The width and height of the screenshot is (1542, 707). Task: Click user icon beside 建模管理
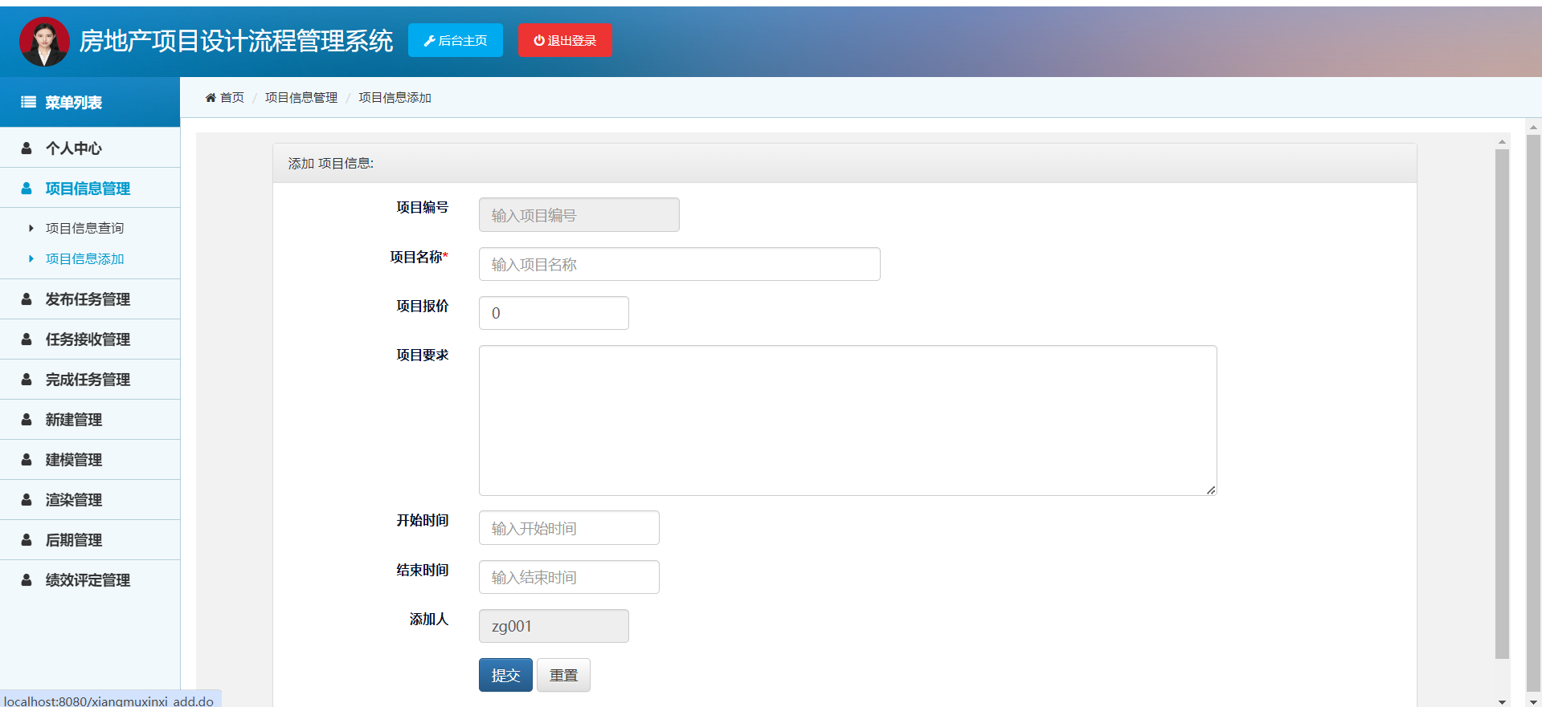pyautogui.click(x=27, y=460)
